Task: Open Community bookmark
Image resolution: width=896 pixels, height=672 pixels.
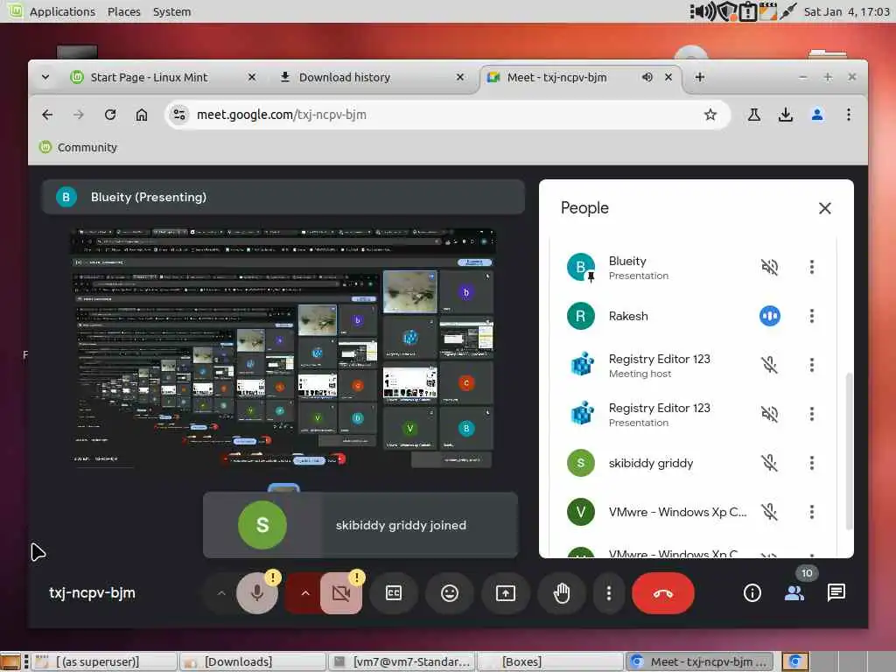Action: point(78,147)
